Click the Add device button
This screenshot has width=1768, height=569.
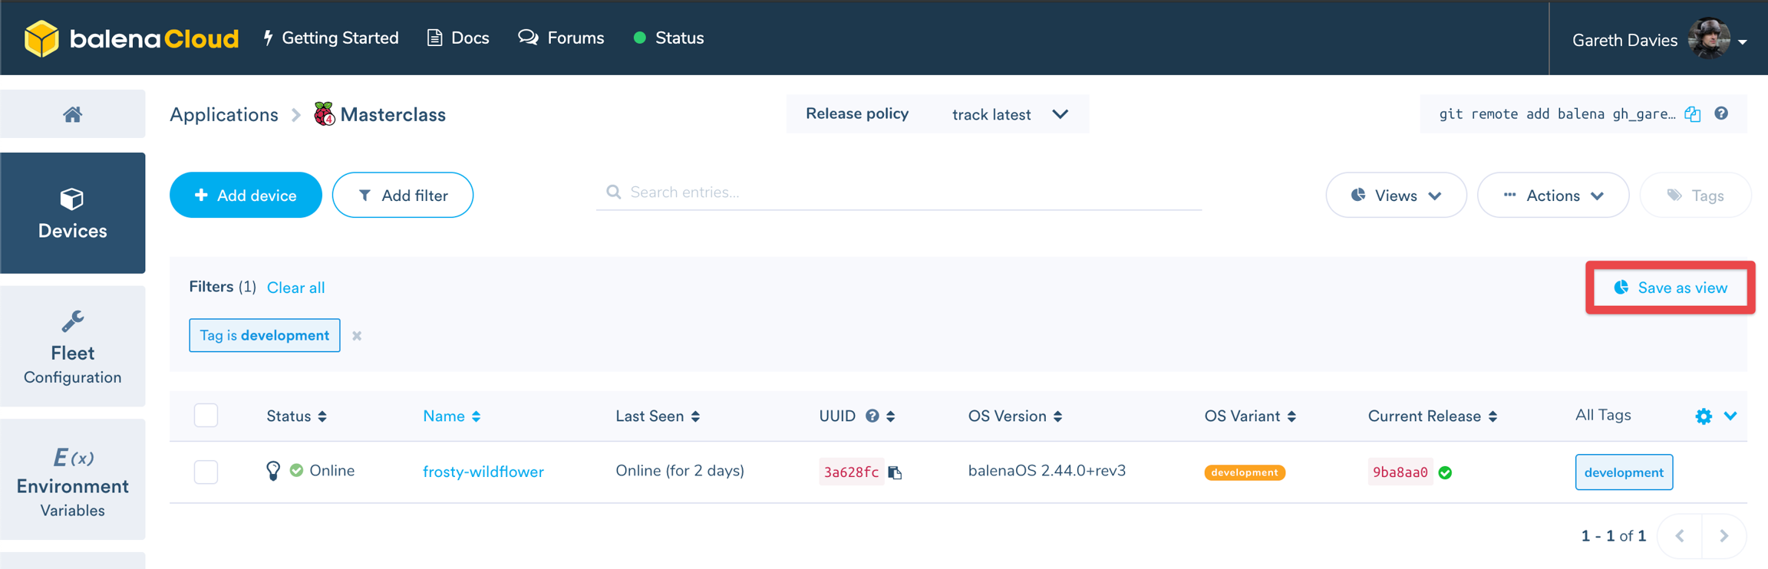click(246, 196)
